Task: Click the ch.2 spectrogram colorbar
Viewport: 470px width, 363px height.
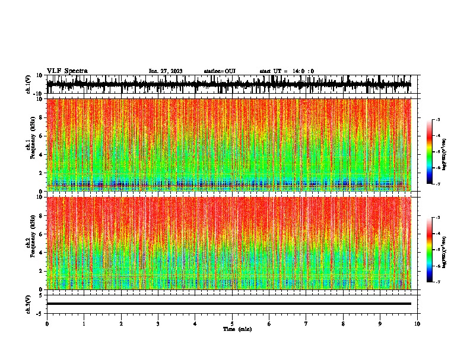Action: [x=429, y=250]
